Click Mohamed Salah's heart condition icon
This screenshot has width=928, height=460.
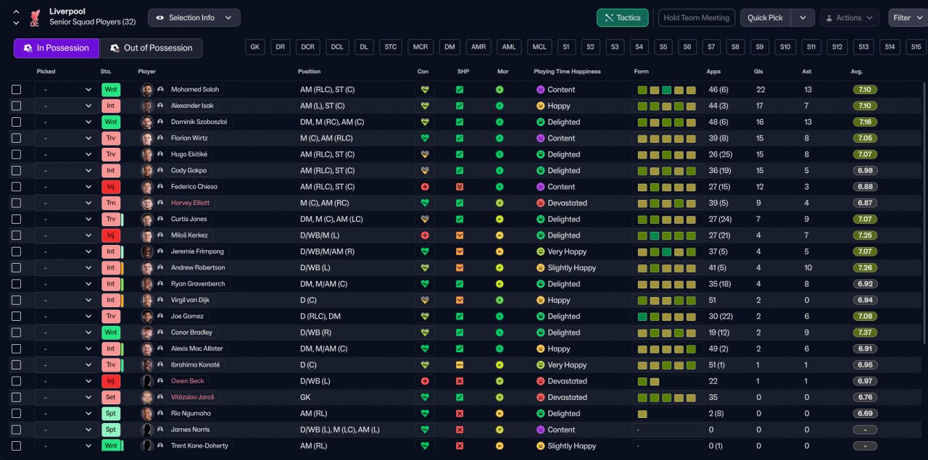coord(425,90)
